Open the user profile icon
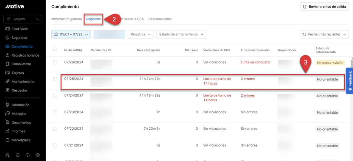 [x=38, y=155]
